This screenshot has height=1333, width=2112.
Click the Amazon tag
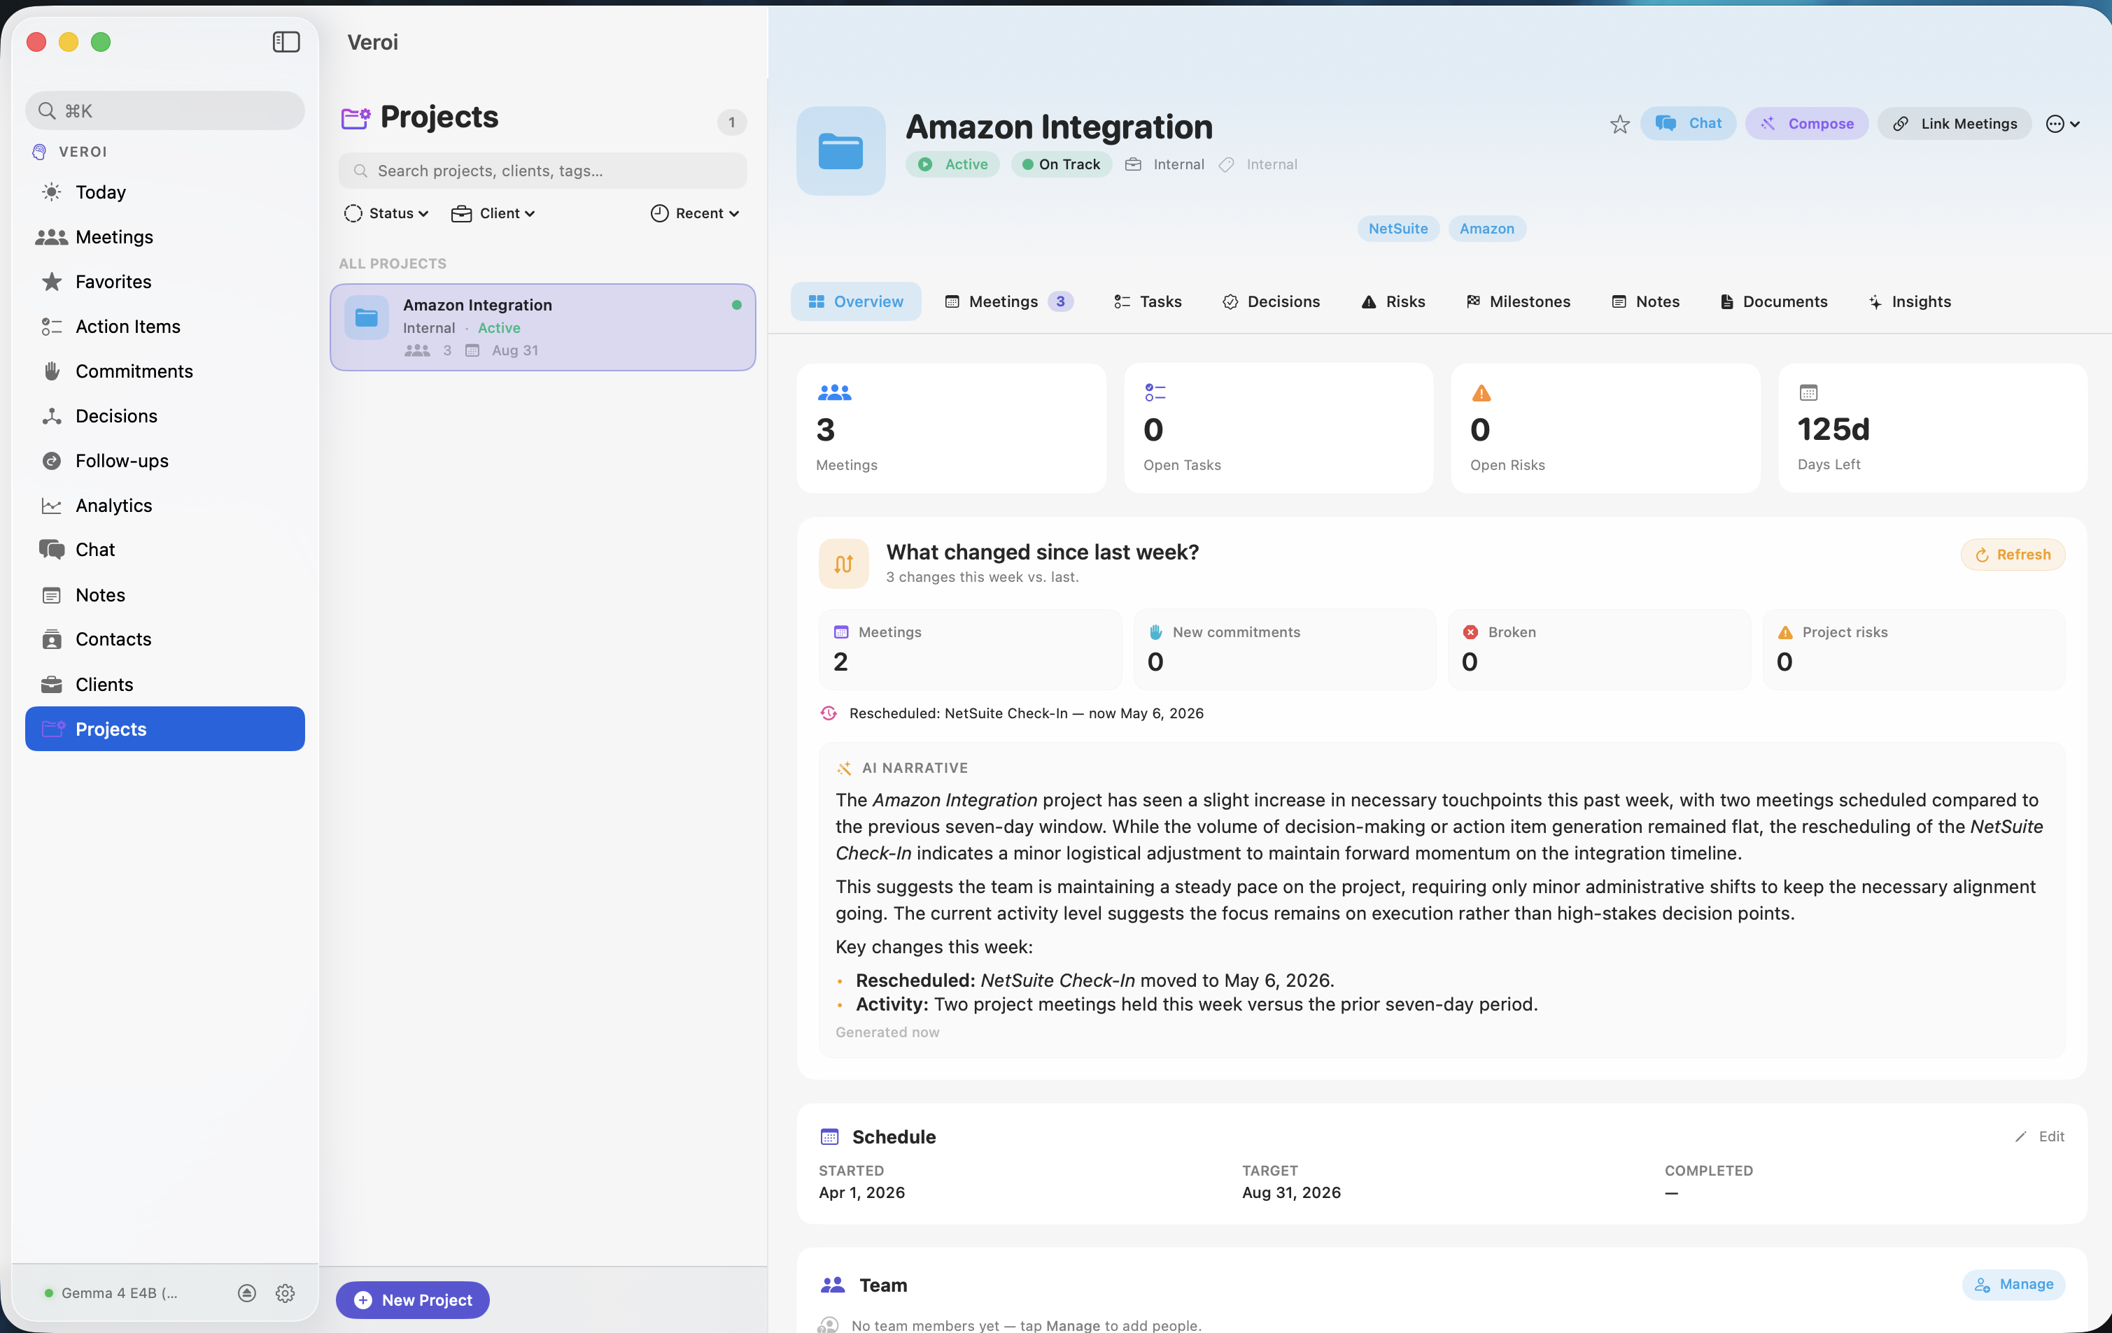point(1486,229)
